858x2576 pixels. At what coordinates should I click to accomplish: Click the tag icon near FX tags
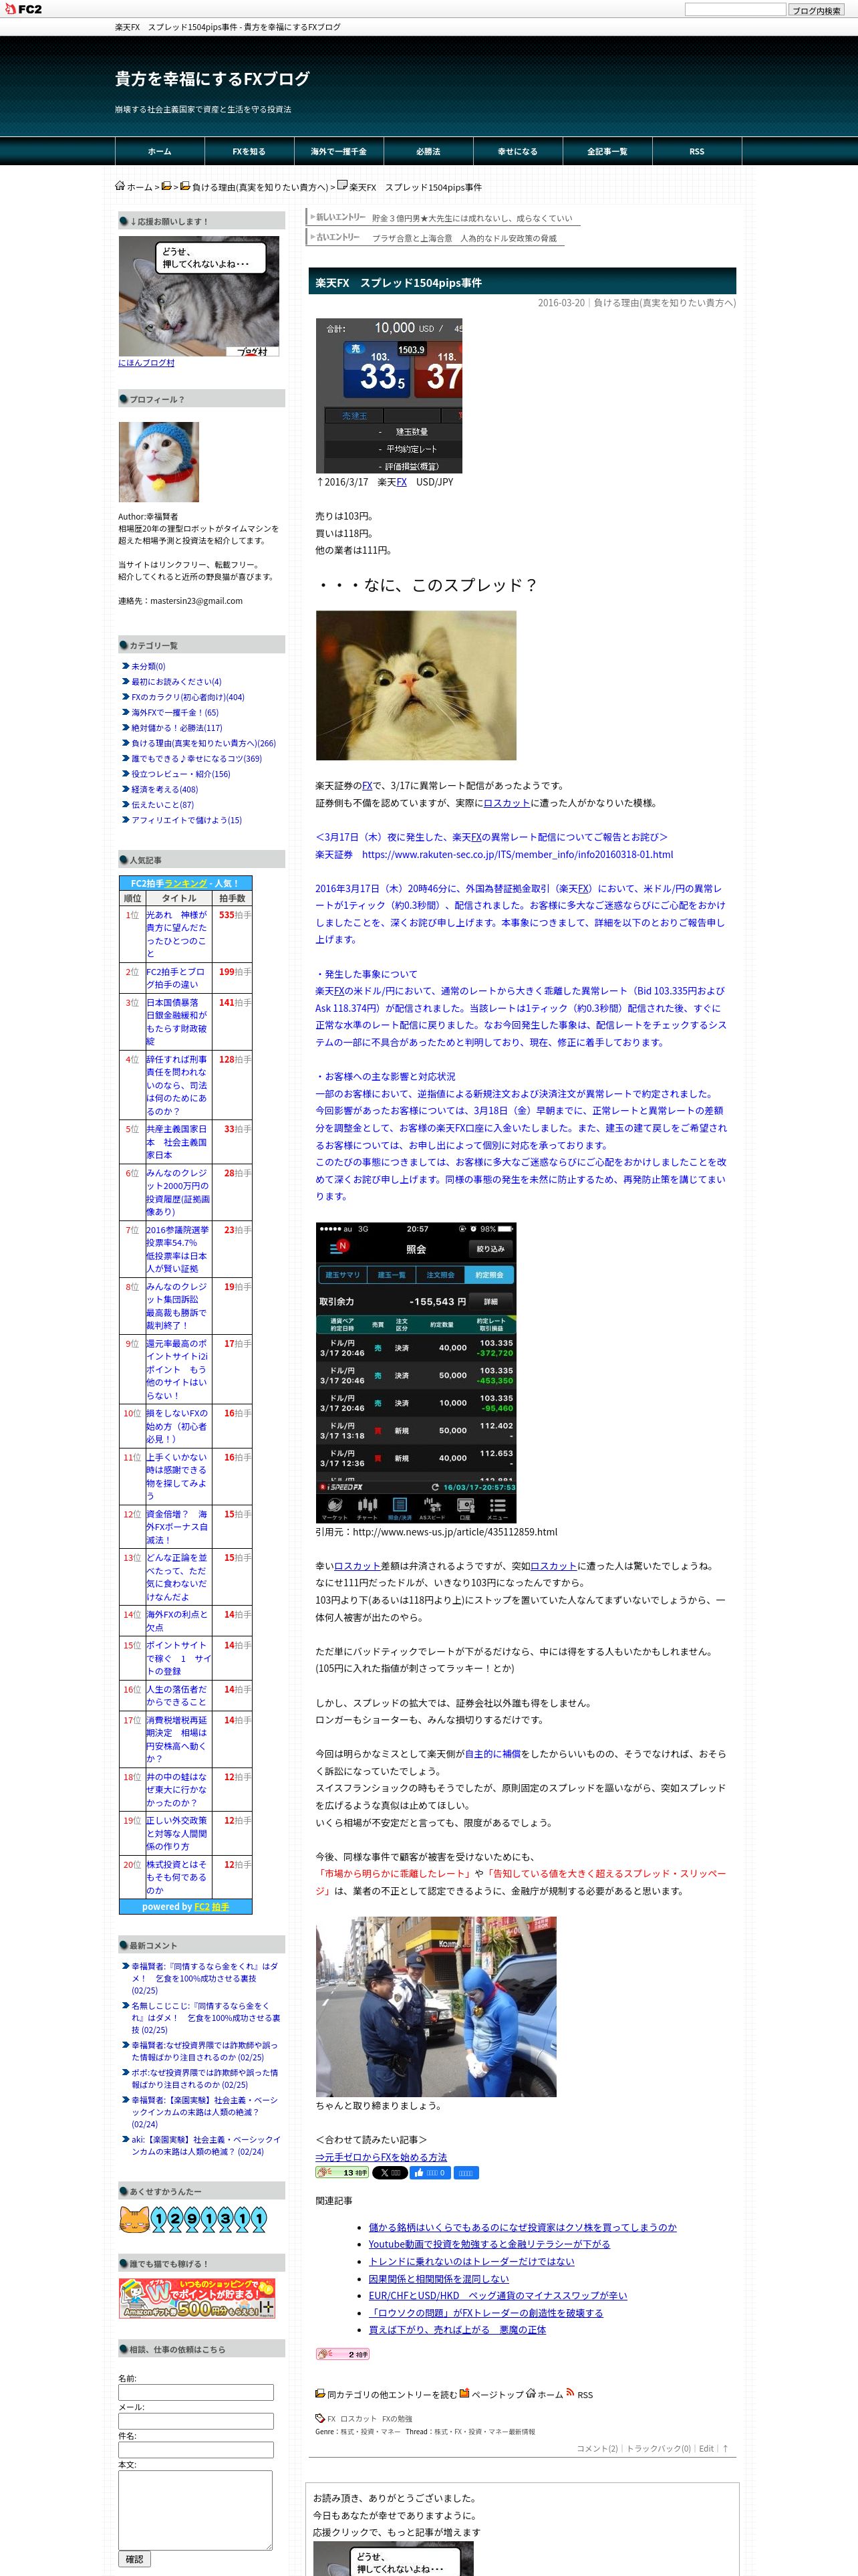point(319,2418)
